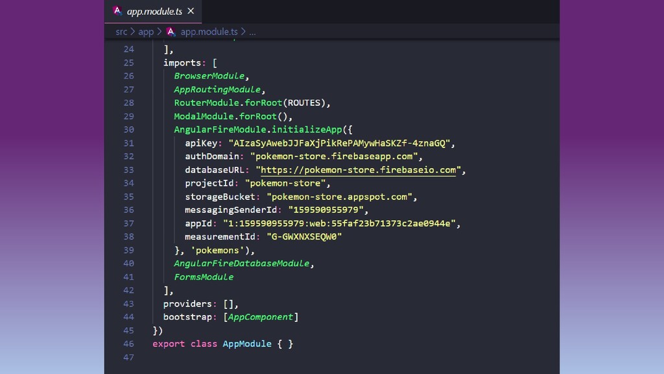Screen dimensions: 664x374
Task: Click "pokemon-store.firebaseapp.com" string
Action: coord(334,156)
